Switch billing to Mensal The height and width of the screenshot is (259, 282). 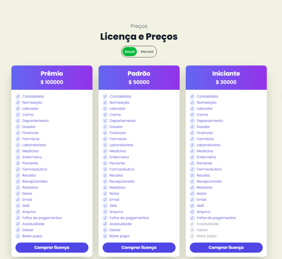[x=147, y=52]
